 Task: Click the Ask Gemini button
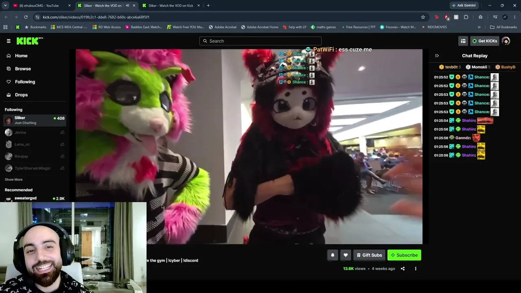pyautogui.click(x=464, y=6)
